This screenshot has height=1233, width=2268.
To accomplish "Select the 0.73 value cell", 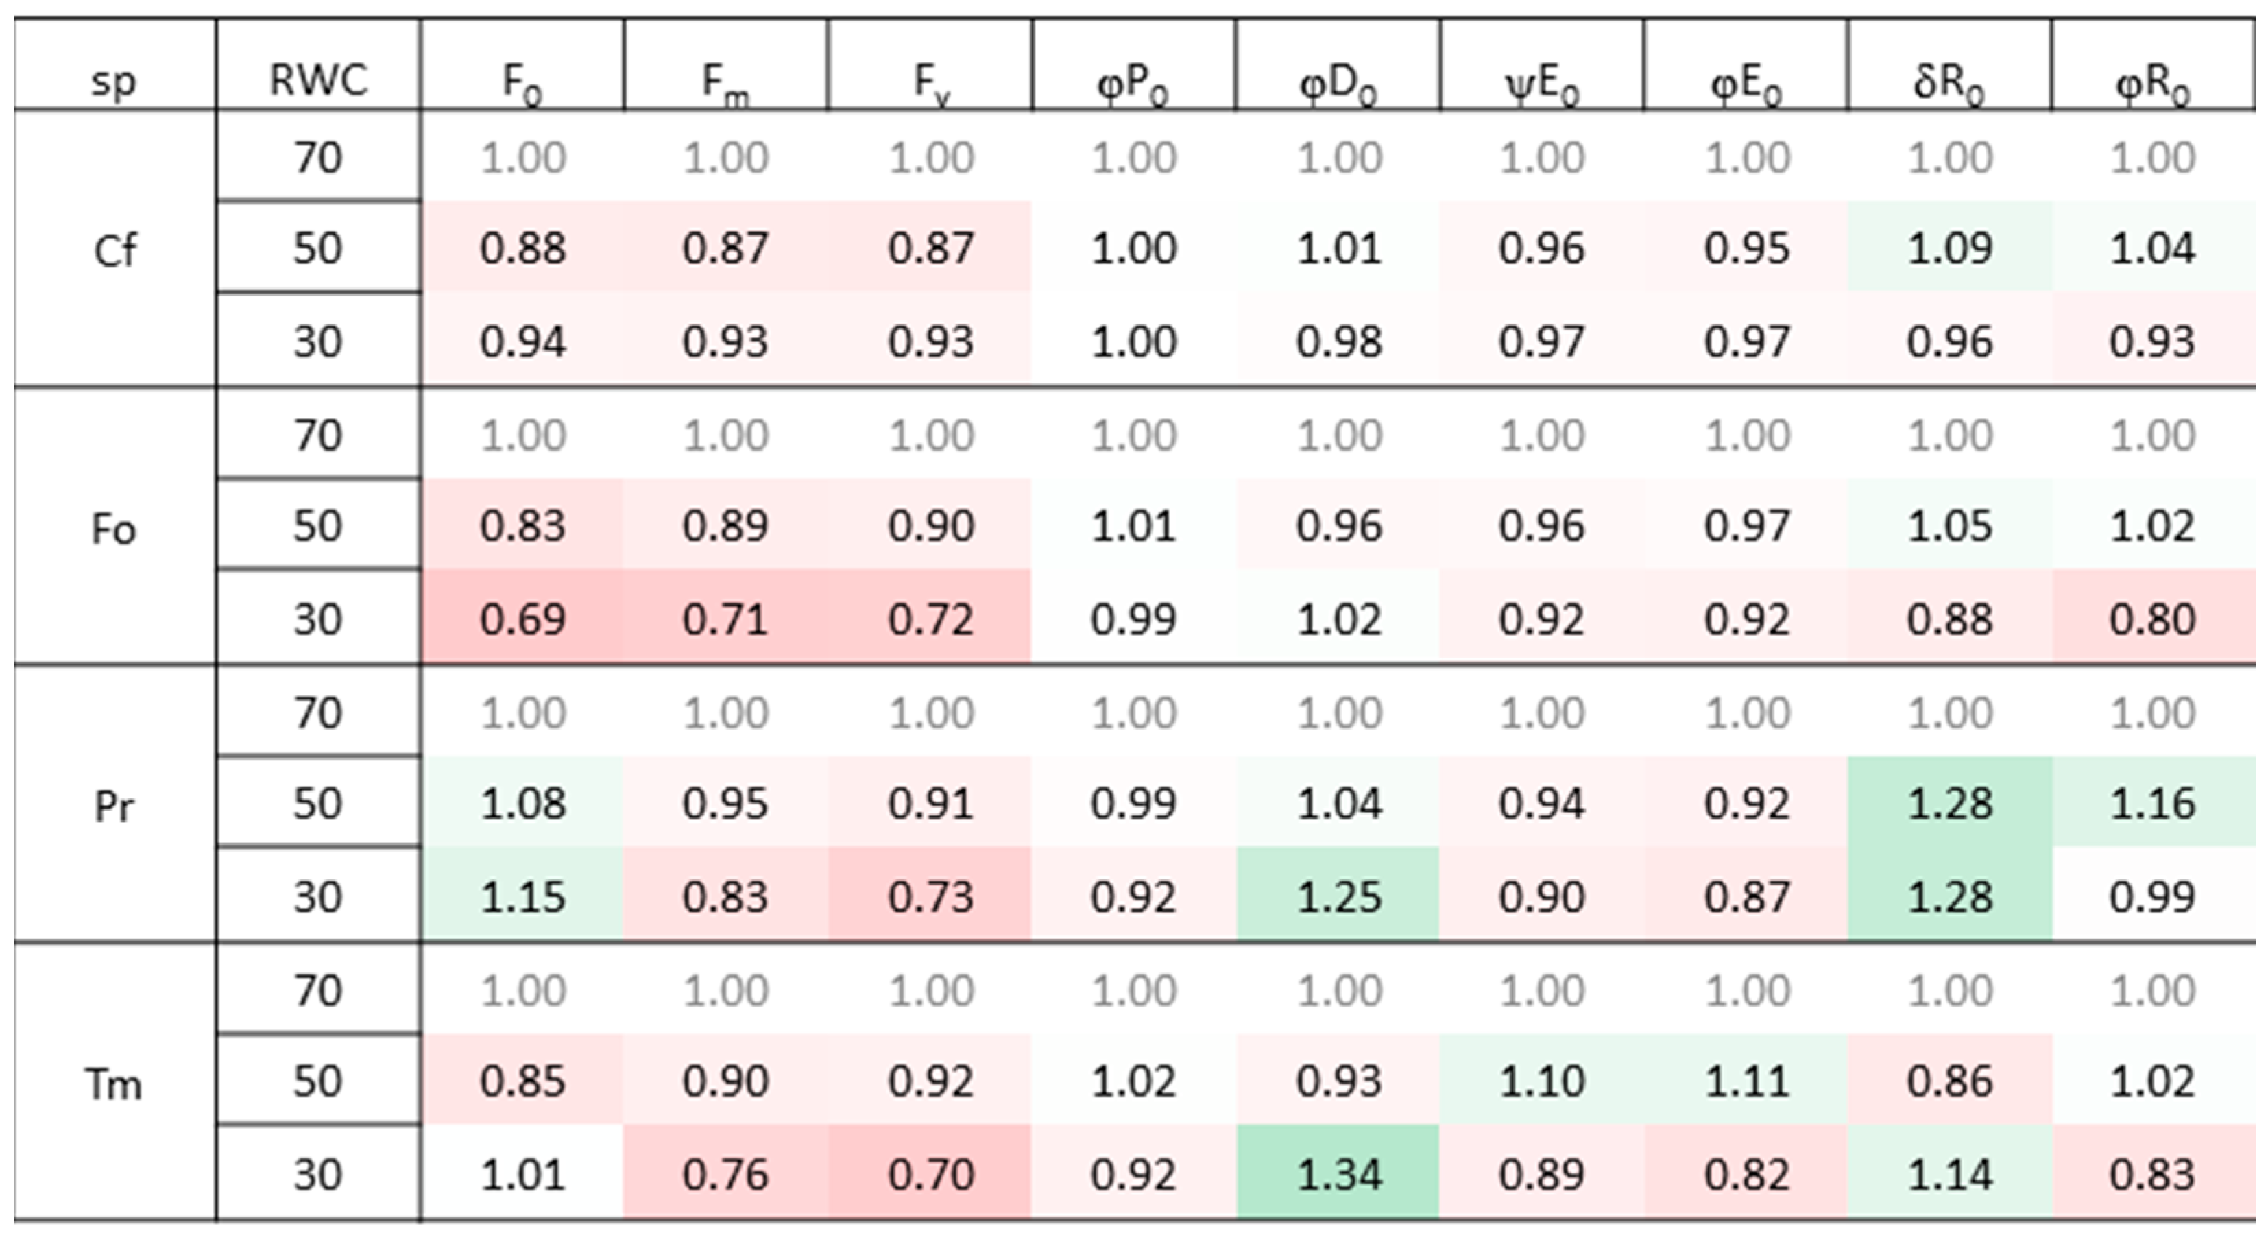I will (930, 896).
